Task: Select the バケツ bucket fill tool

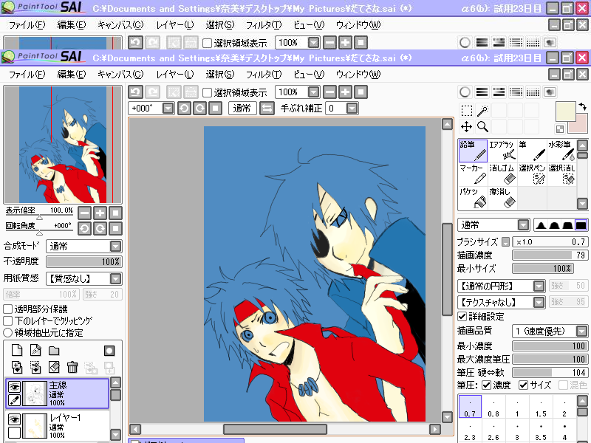Action: (473, 197)
